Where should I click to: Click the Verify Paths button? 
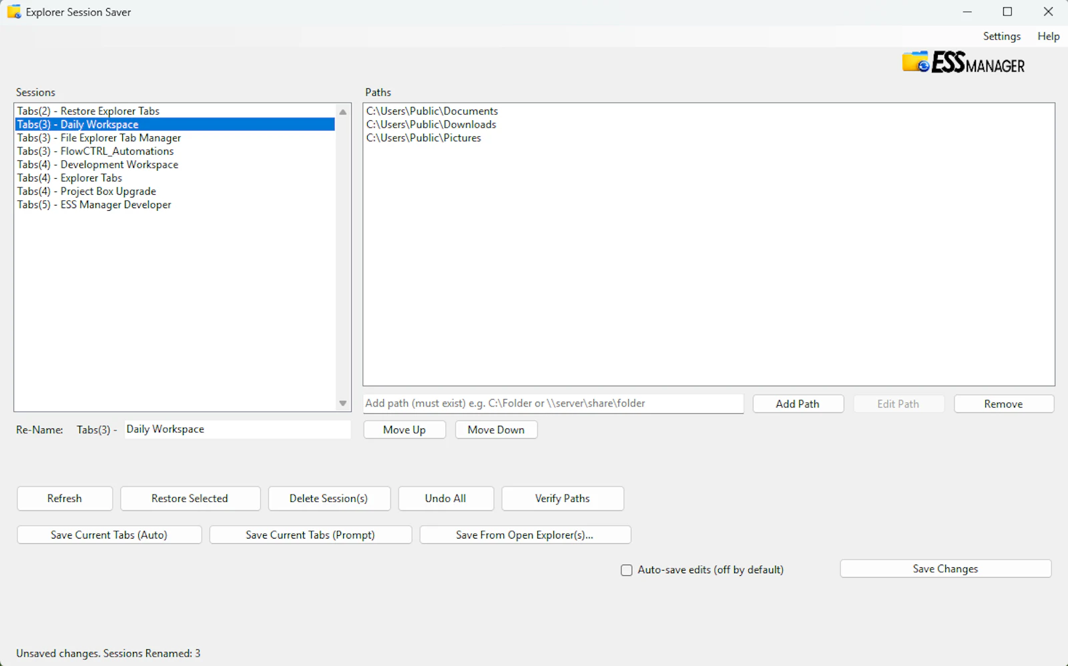point(562,498)
